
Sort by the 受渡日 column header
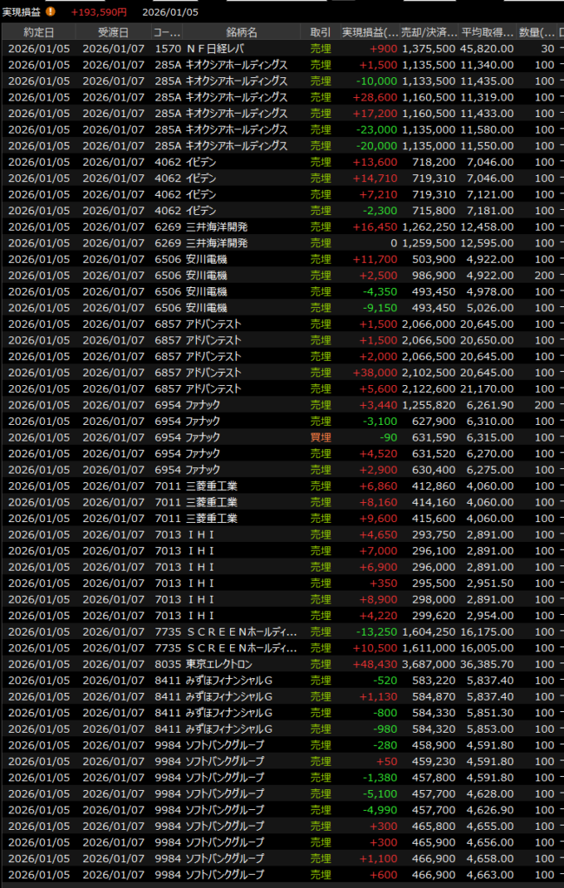click(x=113, y=32)
